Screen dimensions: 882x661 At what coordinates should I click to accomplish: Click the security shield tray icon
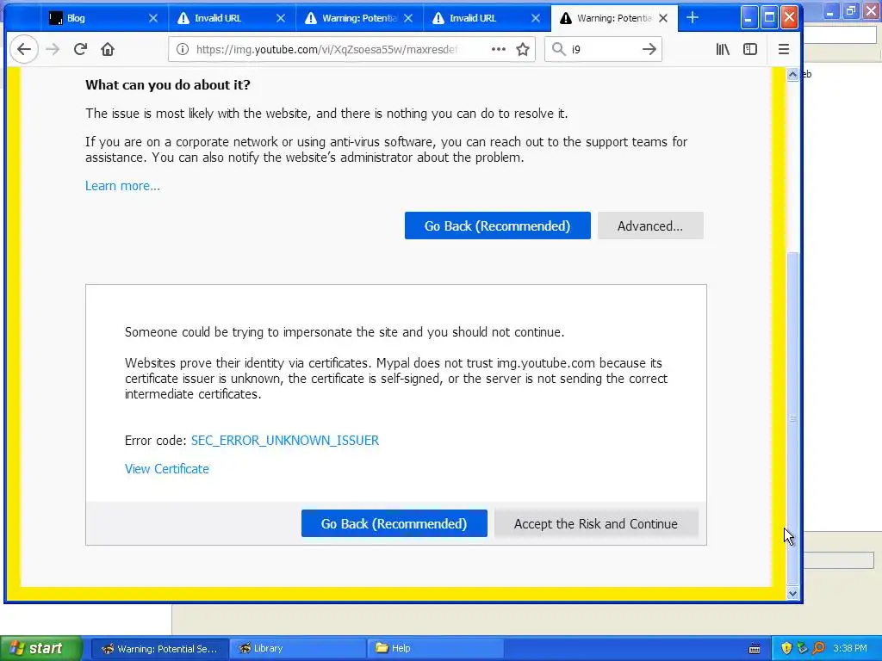click(786, 649)
